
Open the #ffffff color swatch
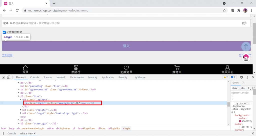tap(240, 127)
